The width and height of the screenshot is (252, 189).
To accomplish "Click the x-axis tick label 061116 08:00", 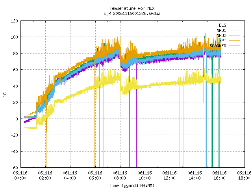I will pos(120,175).
